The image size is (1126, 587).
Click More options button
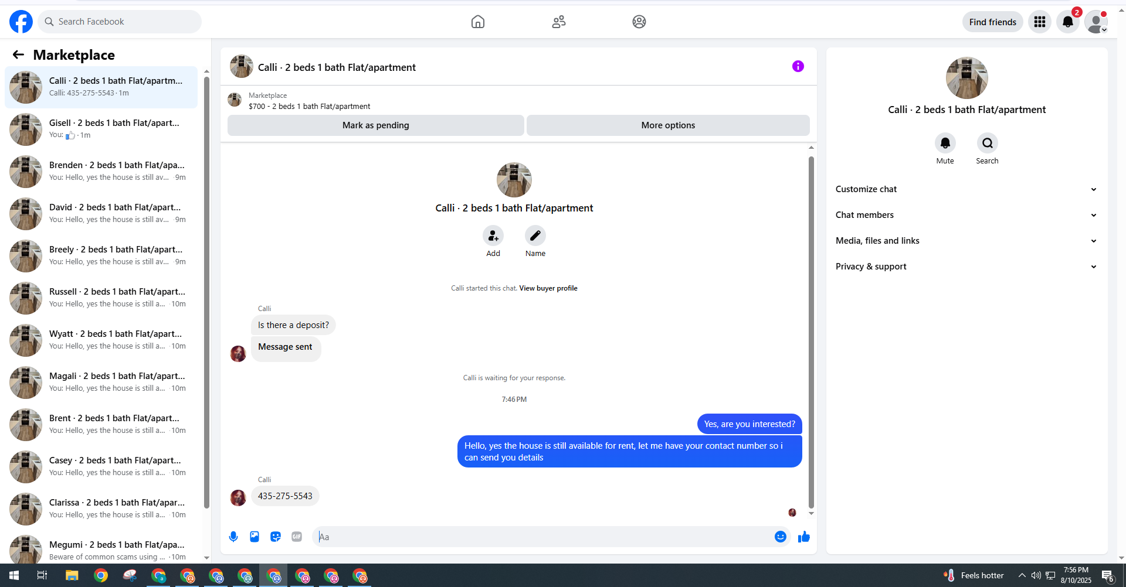point(668,125)
